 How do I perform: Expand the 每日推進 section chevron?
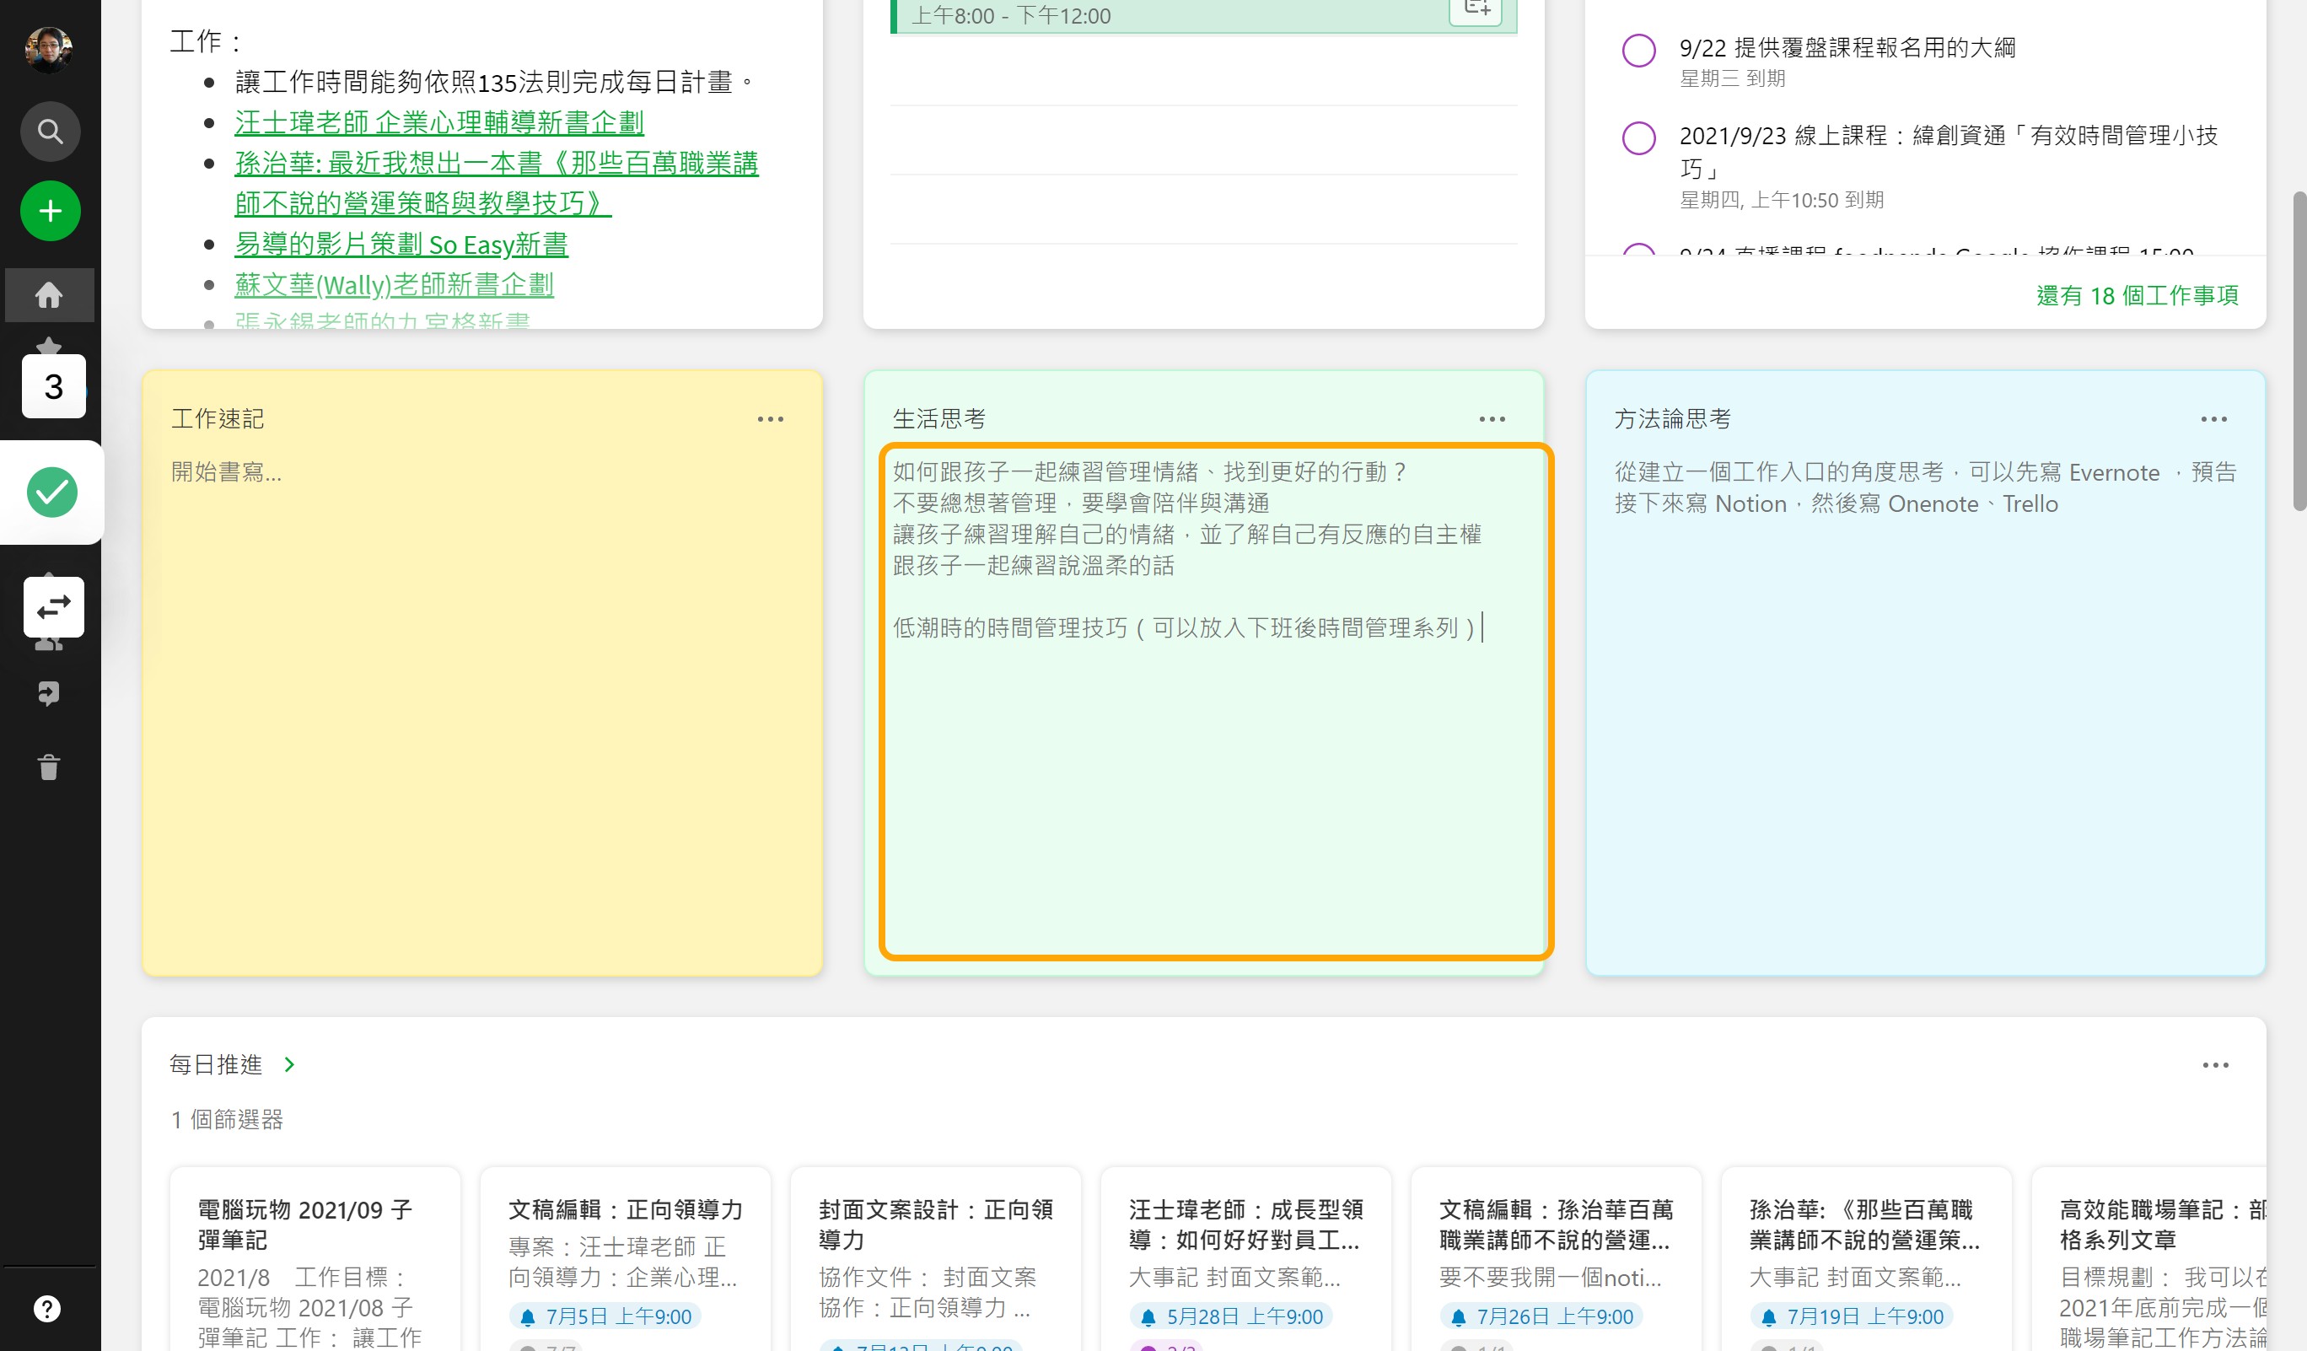click(x=289, y=1064)
